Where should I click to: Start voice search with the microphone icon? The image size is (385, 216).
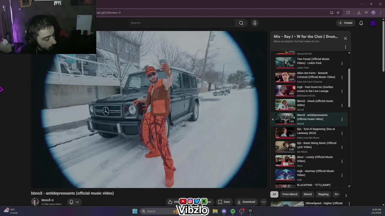click(x=255, y=23)
